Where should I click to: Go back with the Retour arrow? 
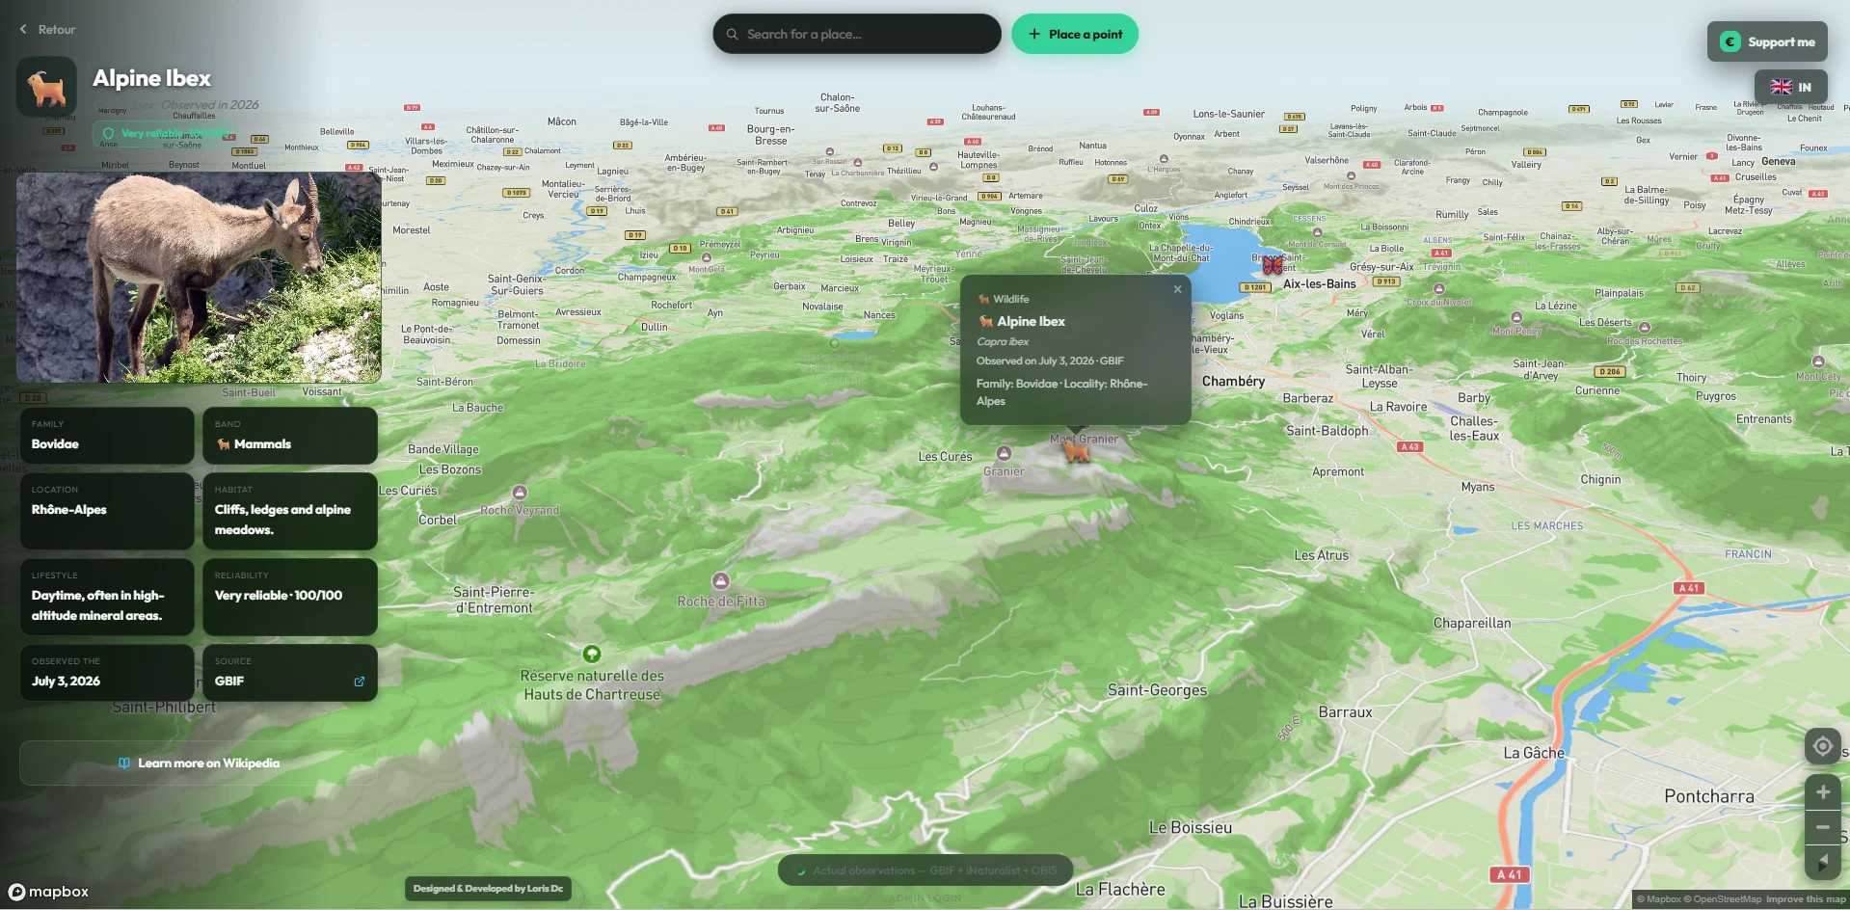[x=47, y=30]
